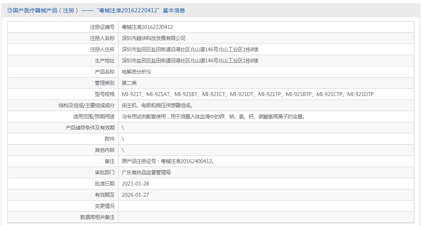Select the approval date 2021-01-28
Image resolution: width=421 pixels, height=226 pixels.
pos(135,184)
